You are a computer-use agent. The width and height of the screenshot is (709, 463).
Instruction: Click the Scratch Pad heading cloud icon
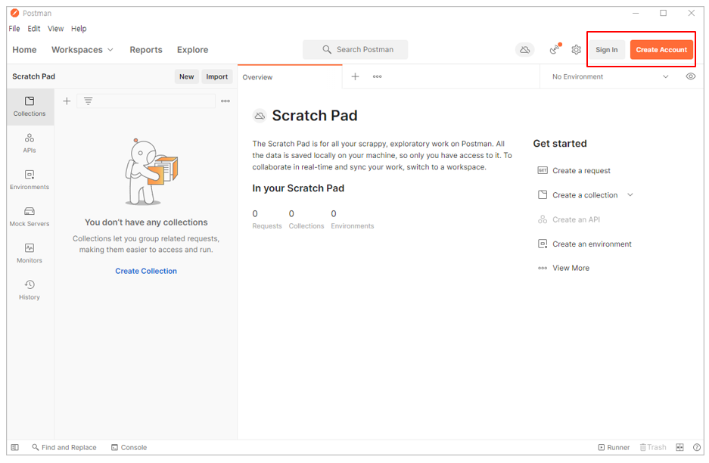(259, 117)
